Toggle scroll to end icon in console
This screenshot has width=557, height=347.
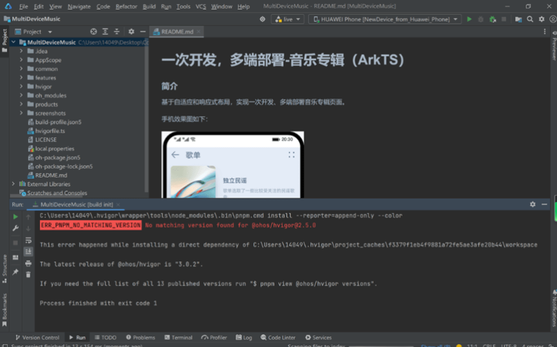28,251
